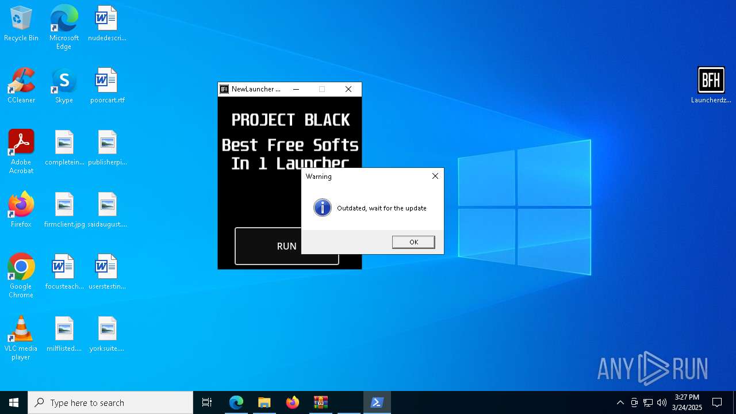Select the nudedescri... Word document

[x=107, y=24]
